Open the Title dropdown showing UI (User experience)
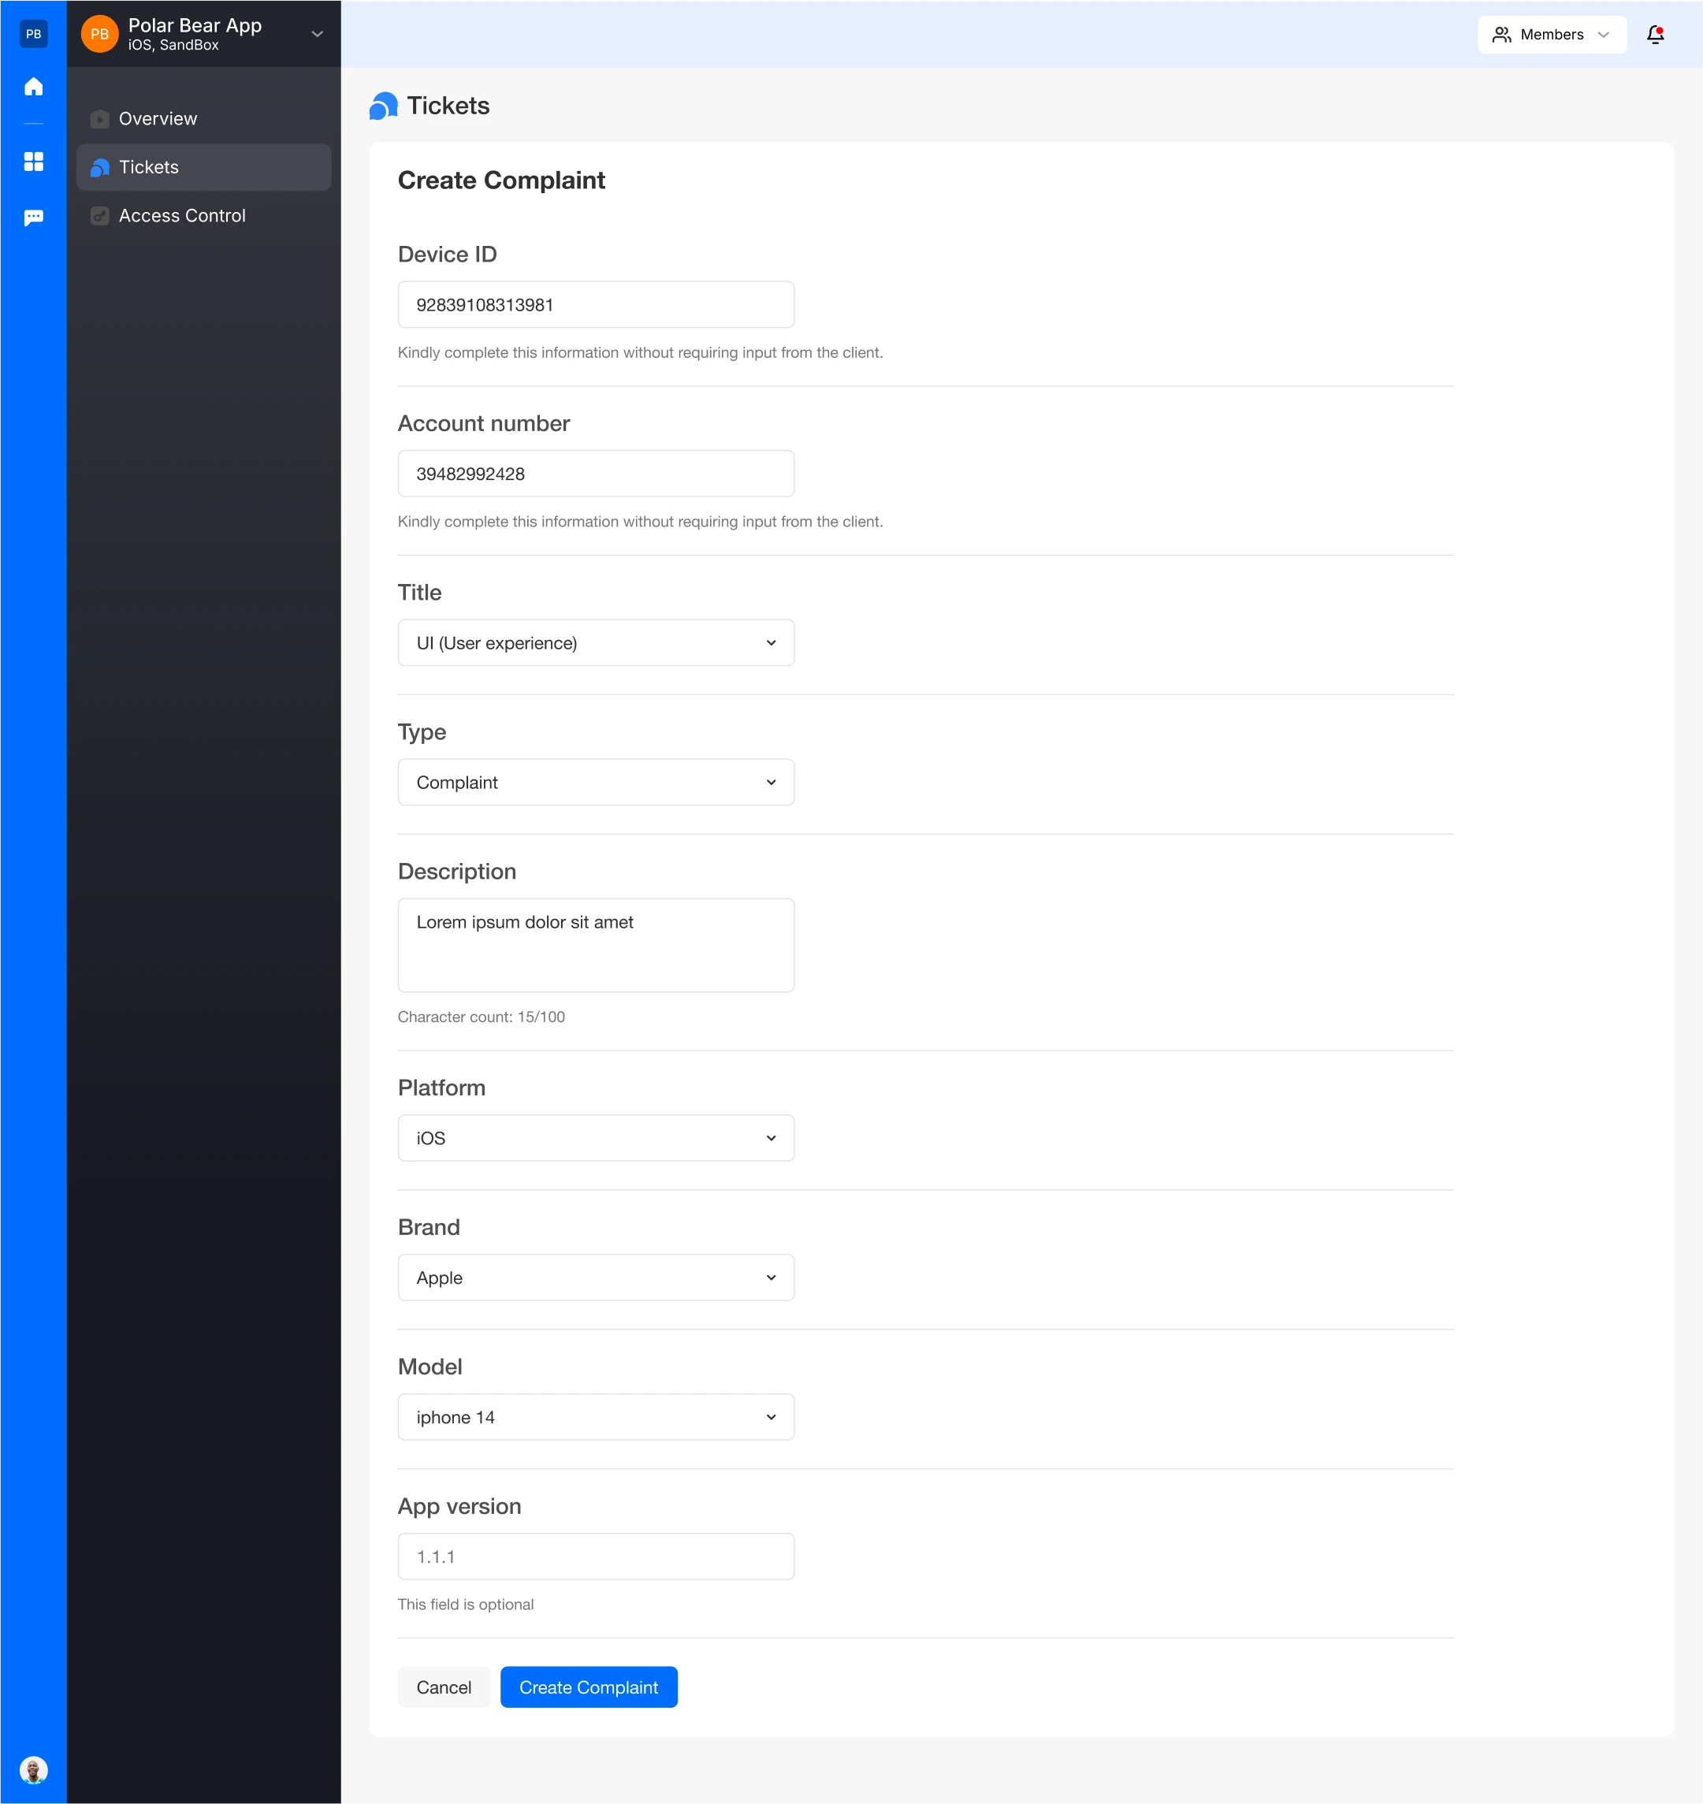Screen dimensions: 1703x1804 pos(596,643)
